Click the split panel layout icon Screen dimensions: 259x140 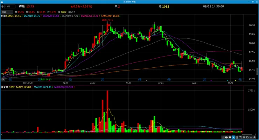tap(237, 137)
